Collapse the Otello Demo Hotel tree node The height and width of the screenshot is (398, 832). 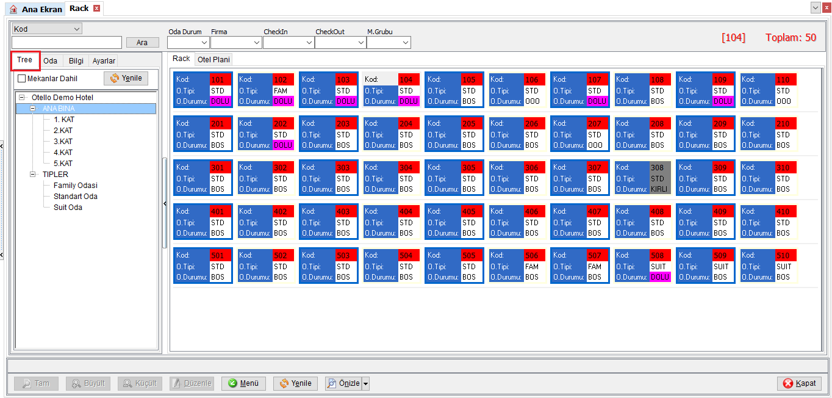[22, 98]
